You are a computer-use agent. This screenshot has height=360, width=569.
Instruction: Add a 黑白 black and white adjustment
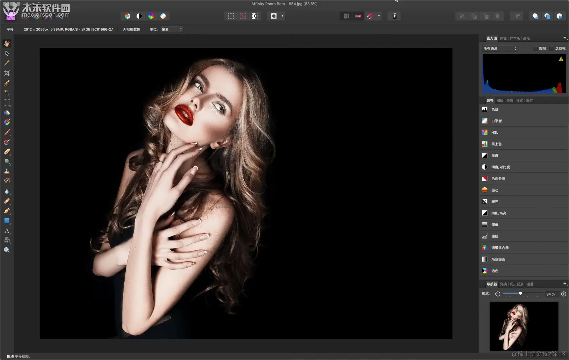pos(495,156)
